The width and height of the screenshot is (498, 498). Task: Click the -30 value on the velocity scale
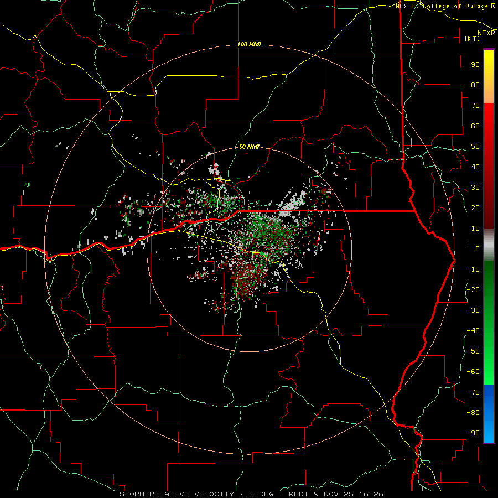473,310
